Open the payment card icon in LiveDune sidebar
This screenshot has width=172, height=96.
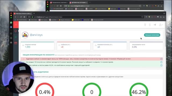[x=16, y=43]
